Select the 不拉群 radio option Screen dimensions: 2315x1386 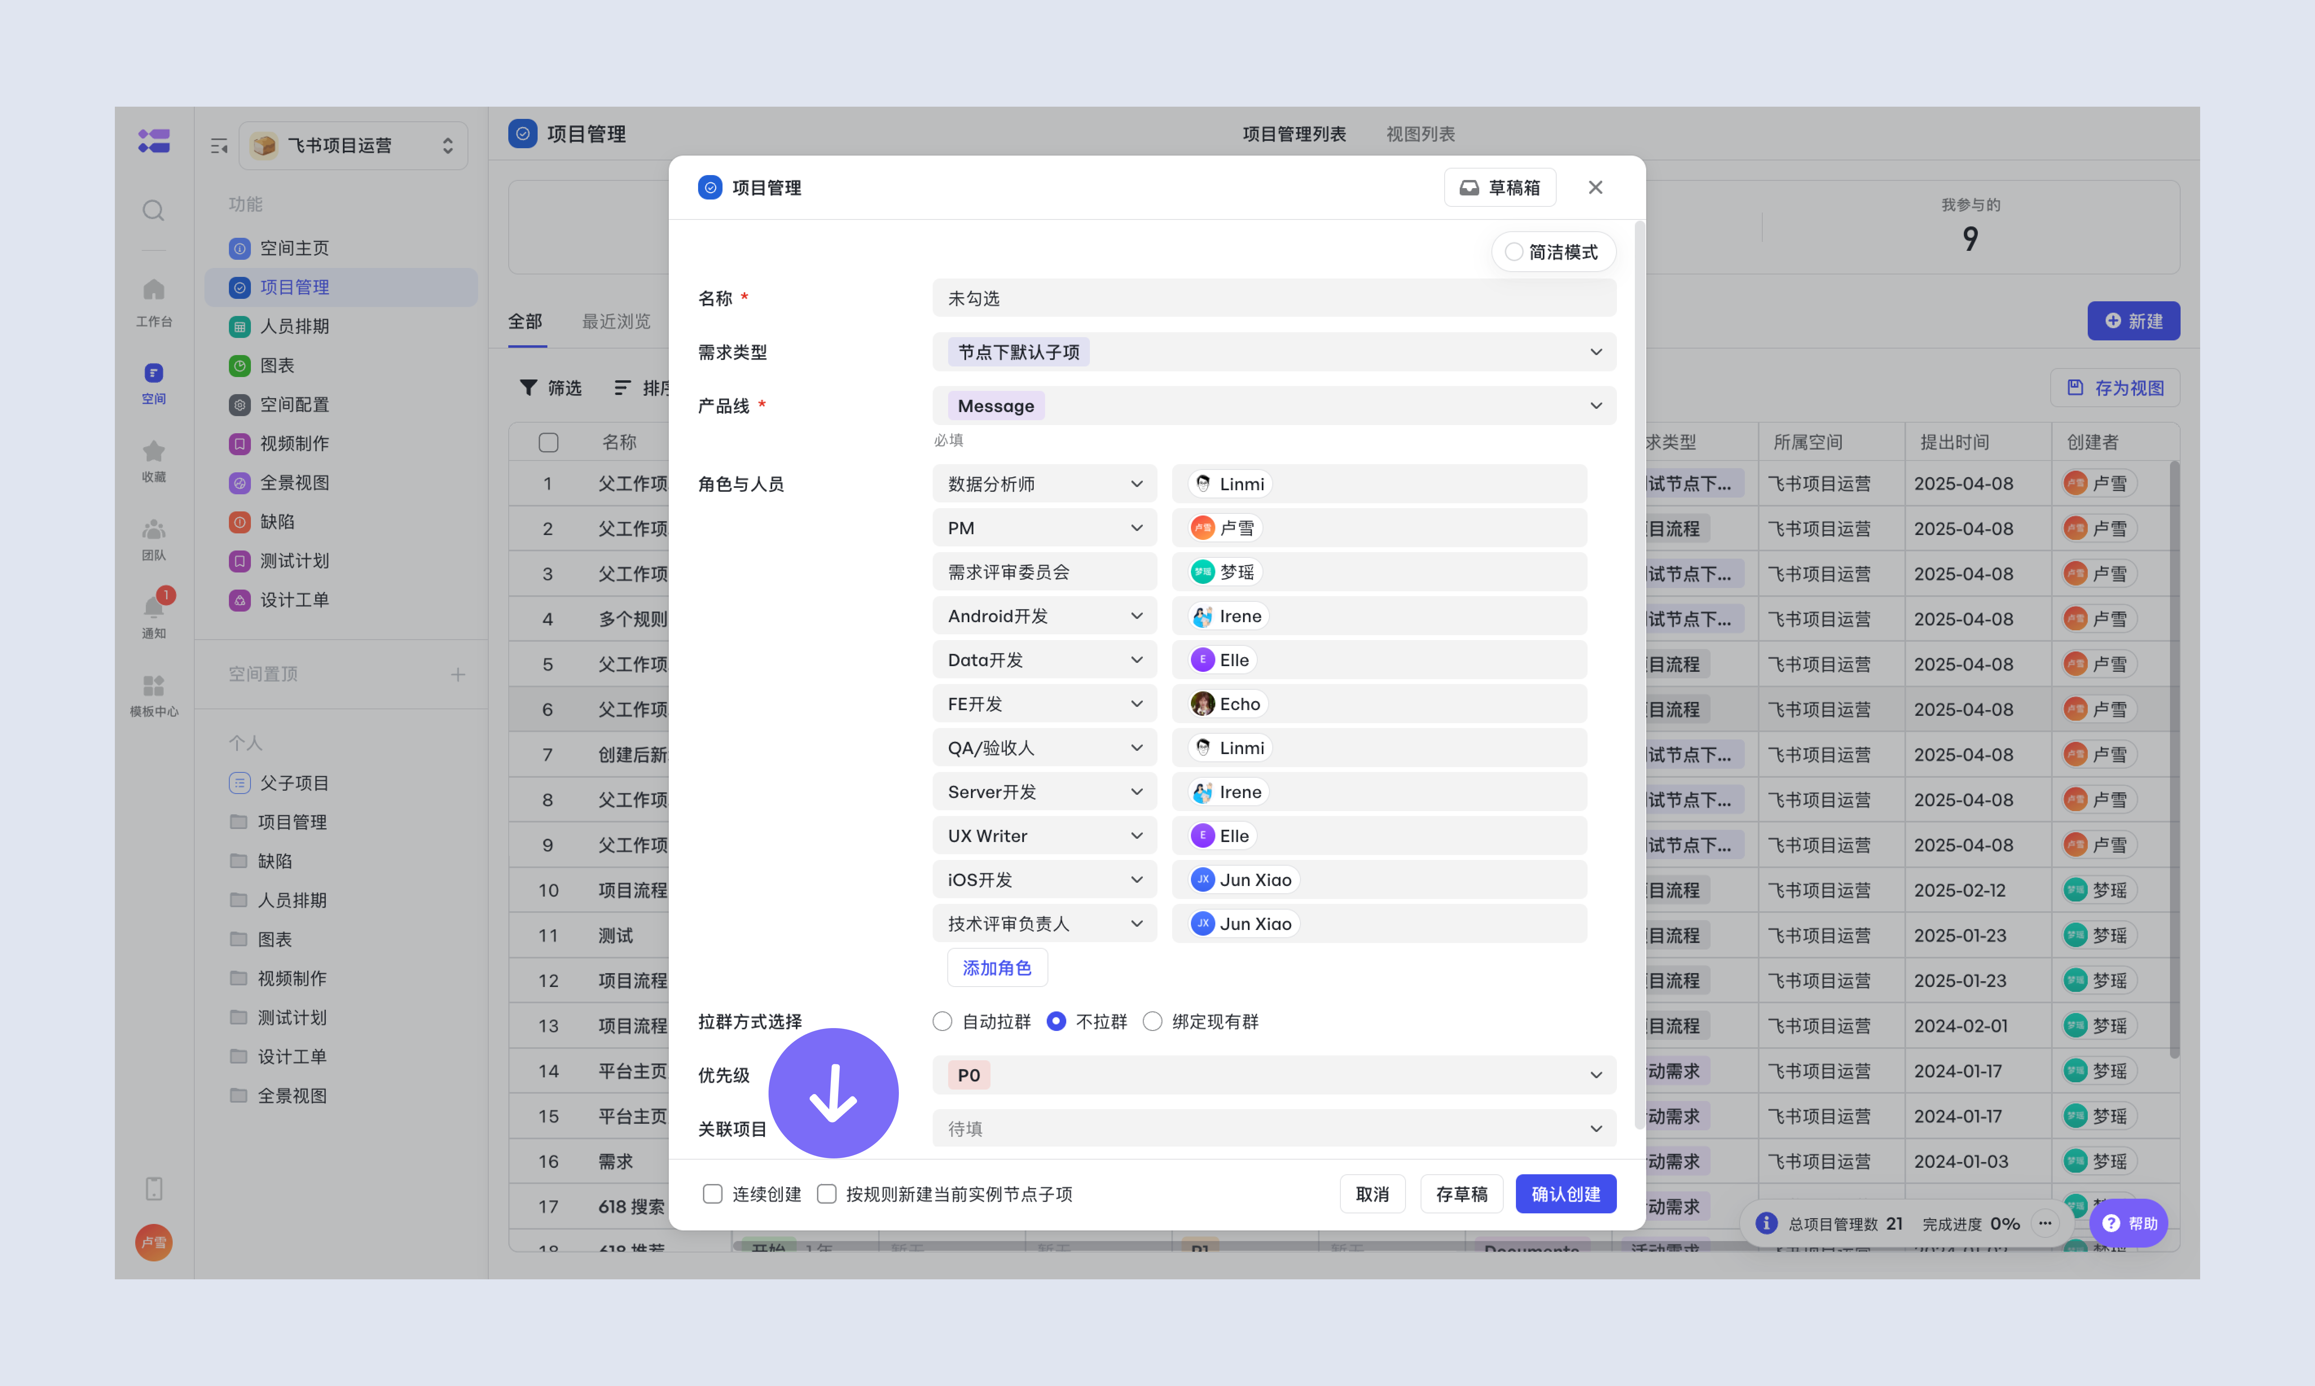coord(1056,1022)
